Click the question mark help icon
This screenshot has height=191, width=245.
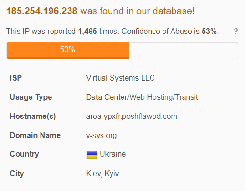click(236, 31)
